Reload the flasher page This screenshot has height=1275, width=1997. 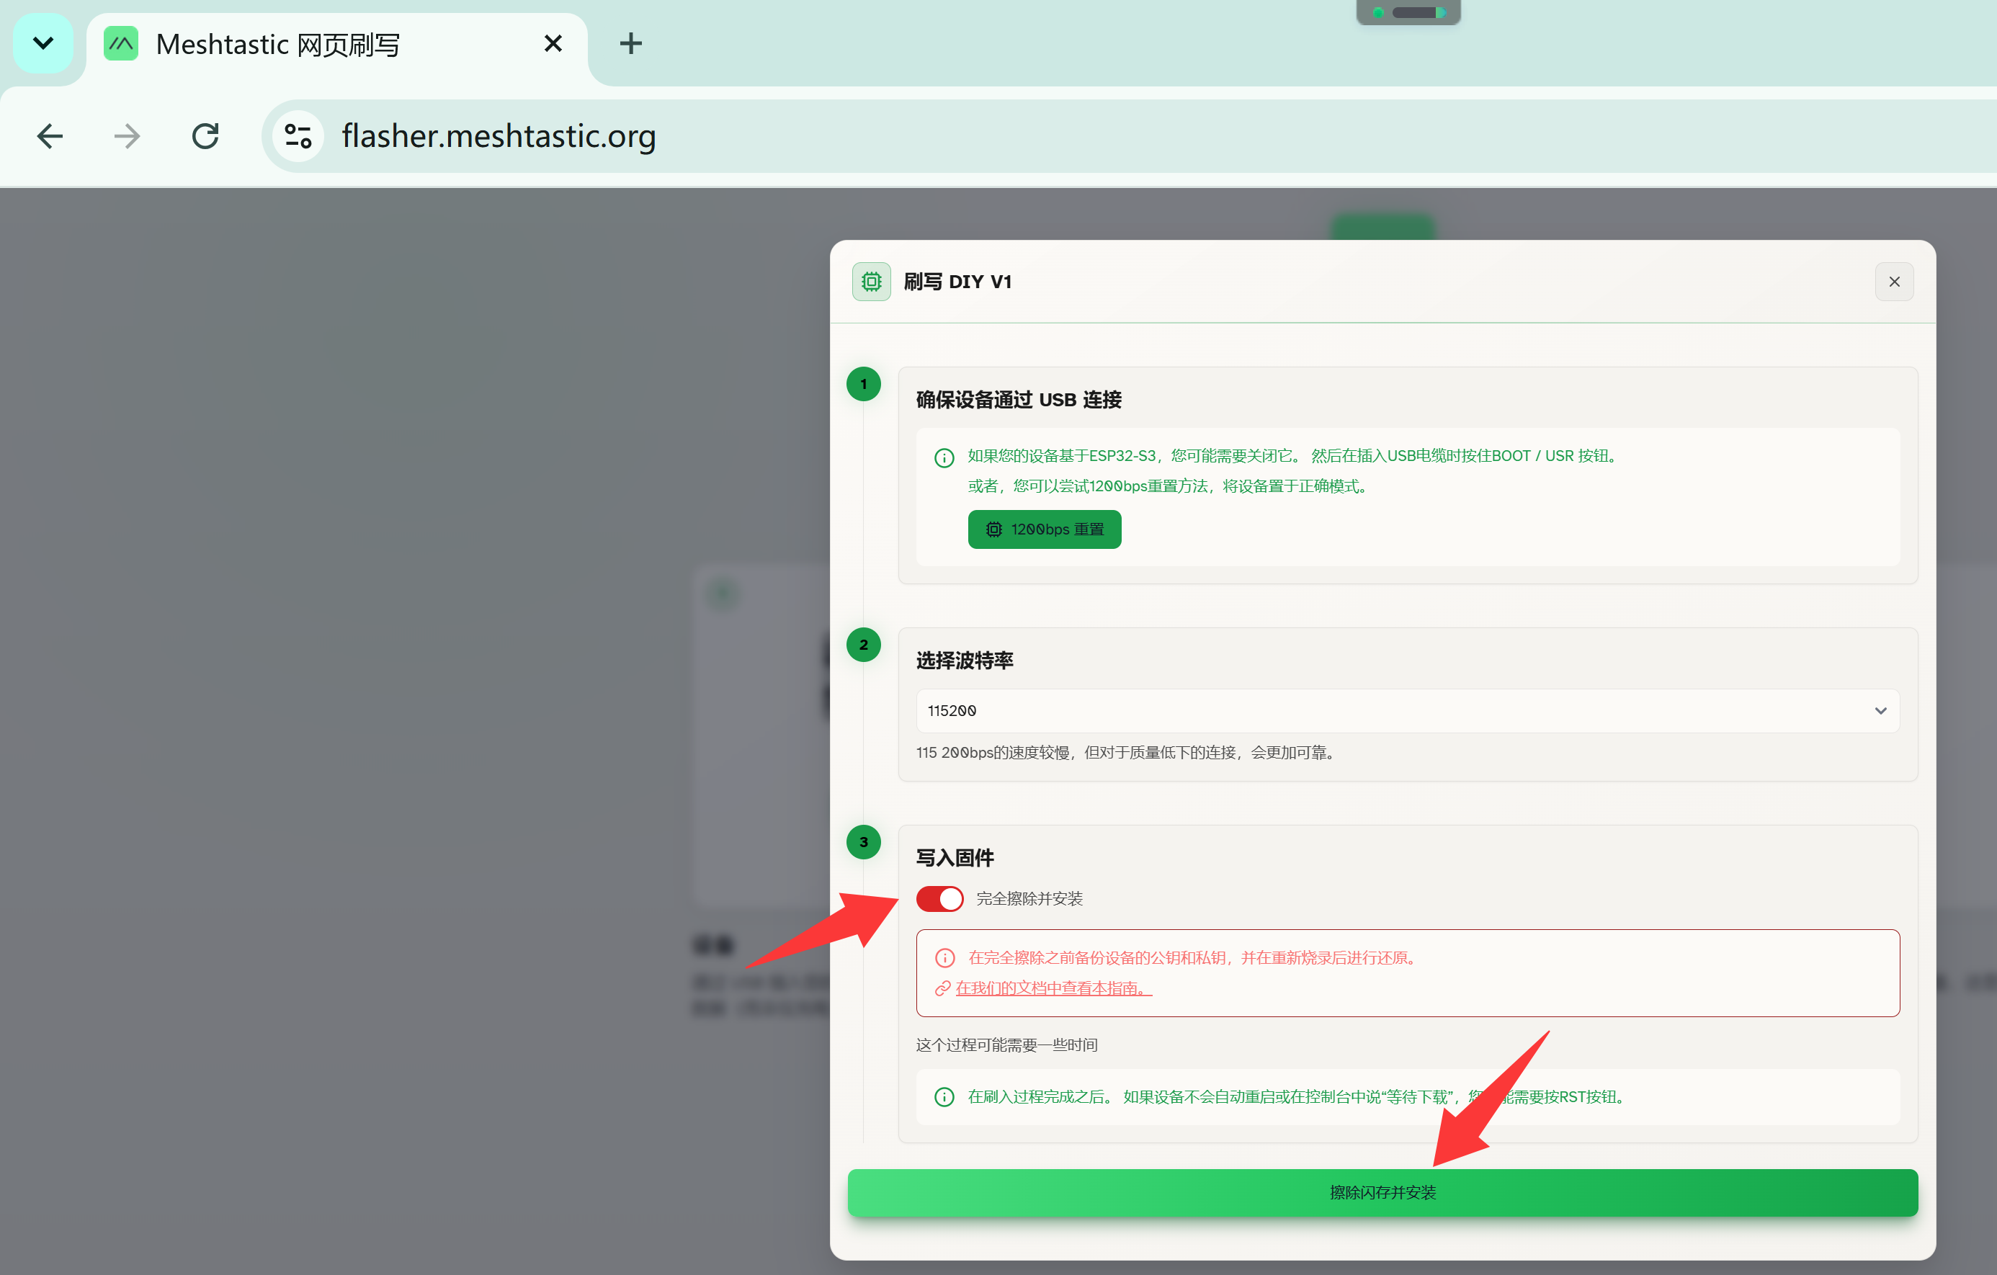[205, 136]
